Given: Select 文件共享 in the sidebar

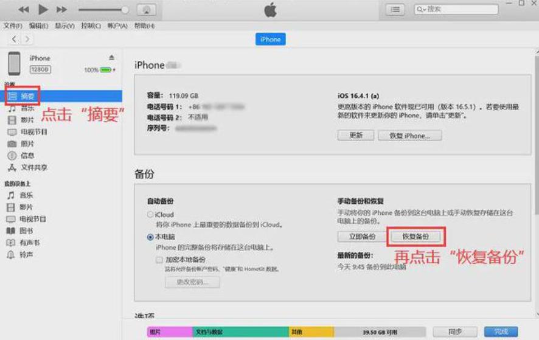Looking at the screenshot, I should (33, 167).
